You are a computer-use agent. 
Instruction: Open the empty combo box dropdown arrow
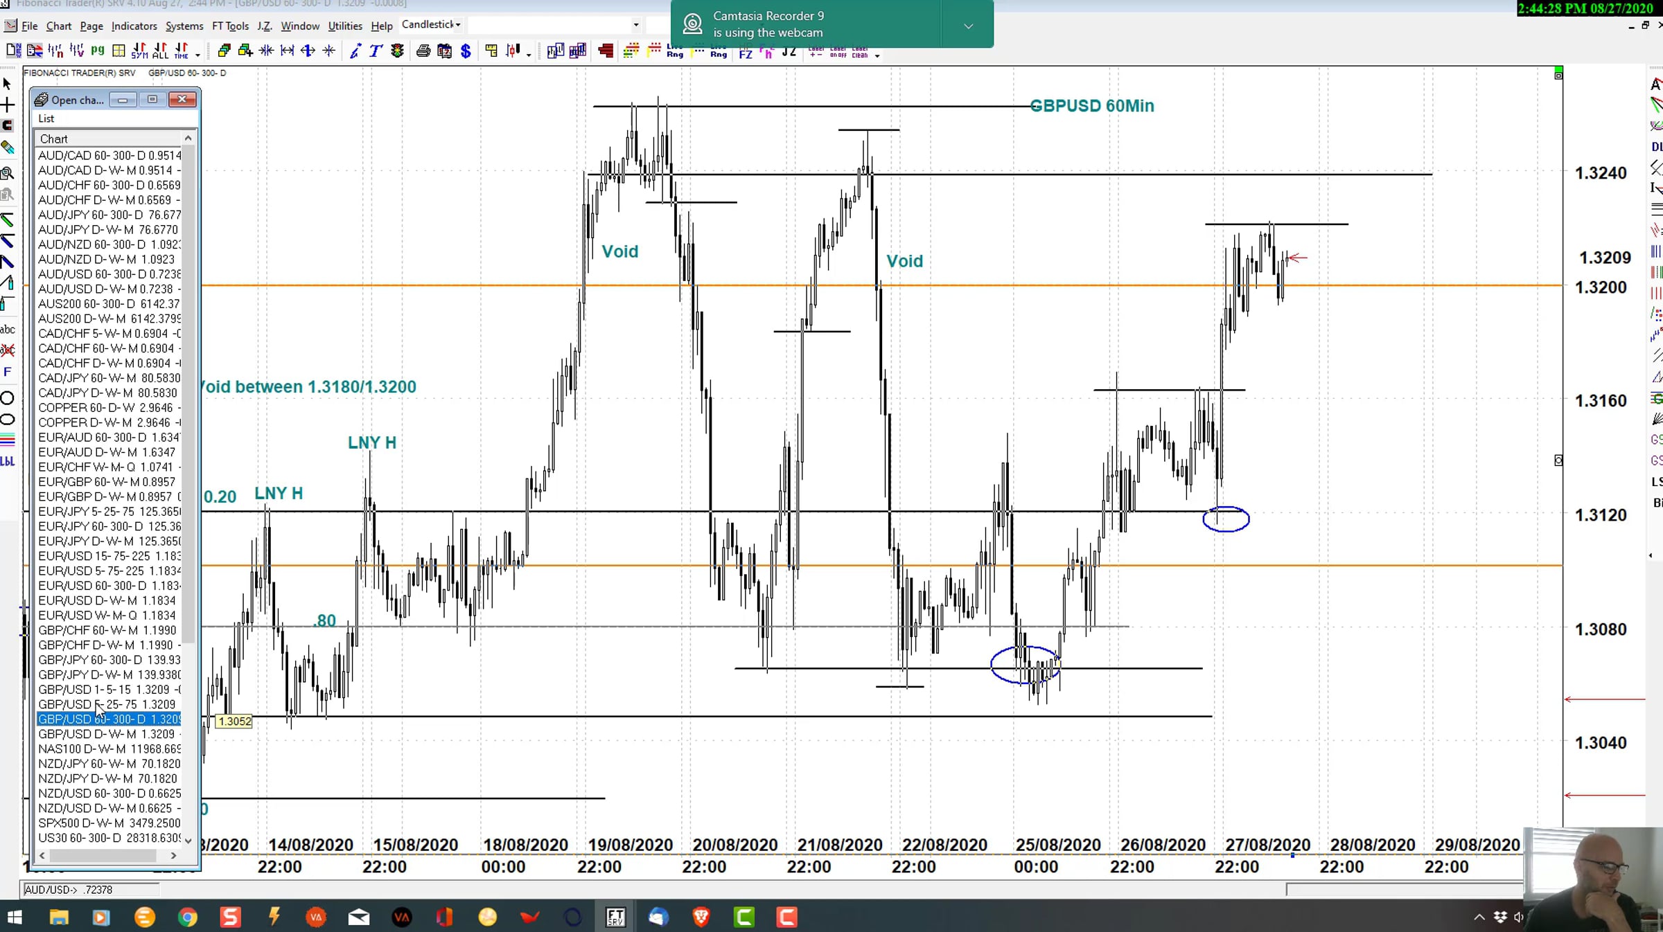pyautogui.click(x=635, y=26)
